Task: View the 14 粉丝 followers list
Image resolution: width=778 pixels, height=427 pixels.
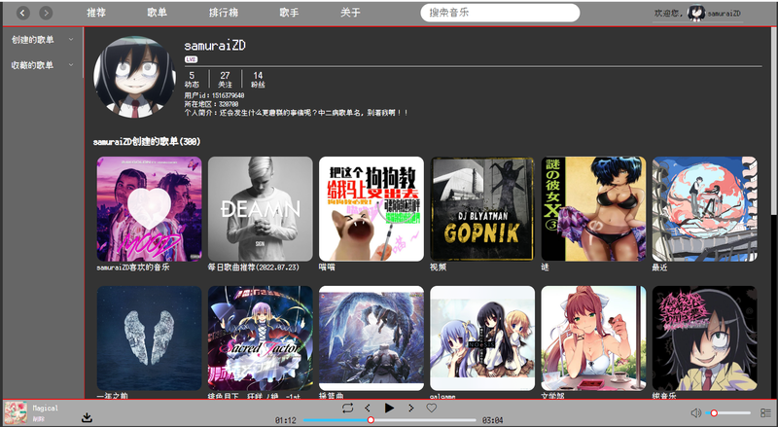Action: pos(258,80)
